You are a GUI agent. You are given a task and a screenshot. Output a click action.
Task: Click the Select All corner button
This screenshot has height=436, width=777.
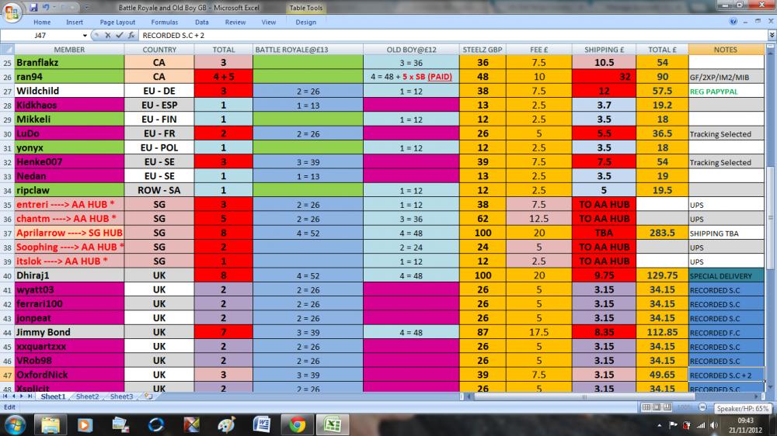point(7,50)
